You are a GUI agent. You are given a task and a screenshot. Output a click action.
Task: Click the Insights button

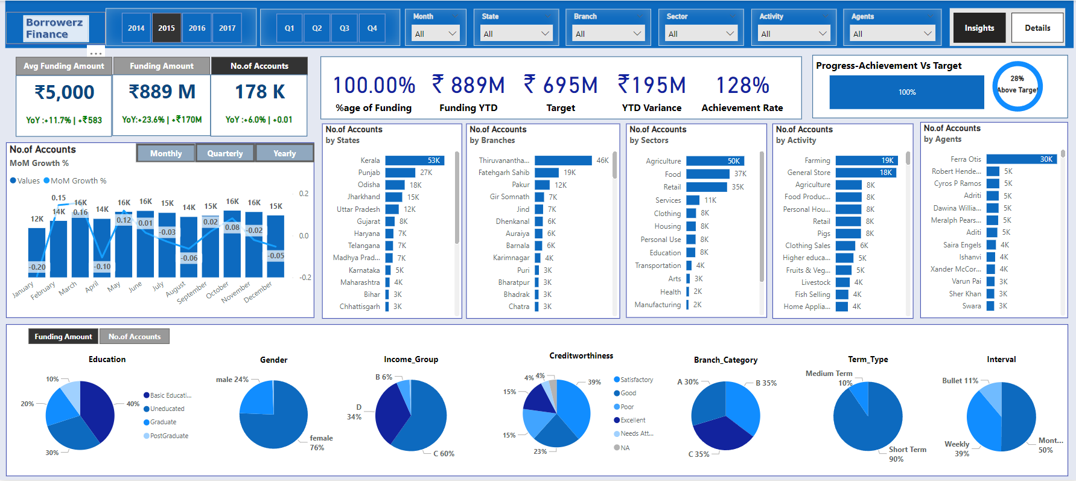979,28
